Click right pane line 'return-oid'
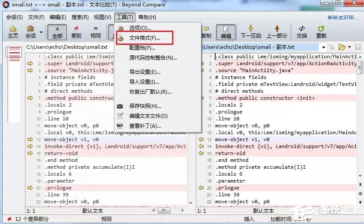The height and width of the screenshot is (224, 364). pyautogui.click(x=230, y=153)
